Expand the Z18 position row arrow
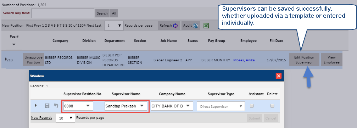The height and width of the screenshot is (128, 357). click(6, 59)
